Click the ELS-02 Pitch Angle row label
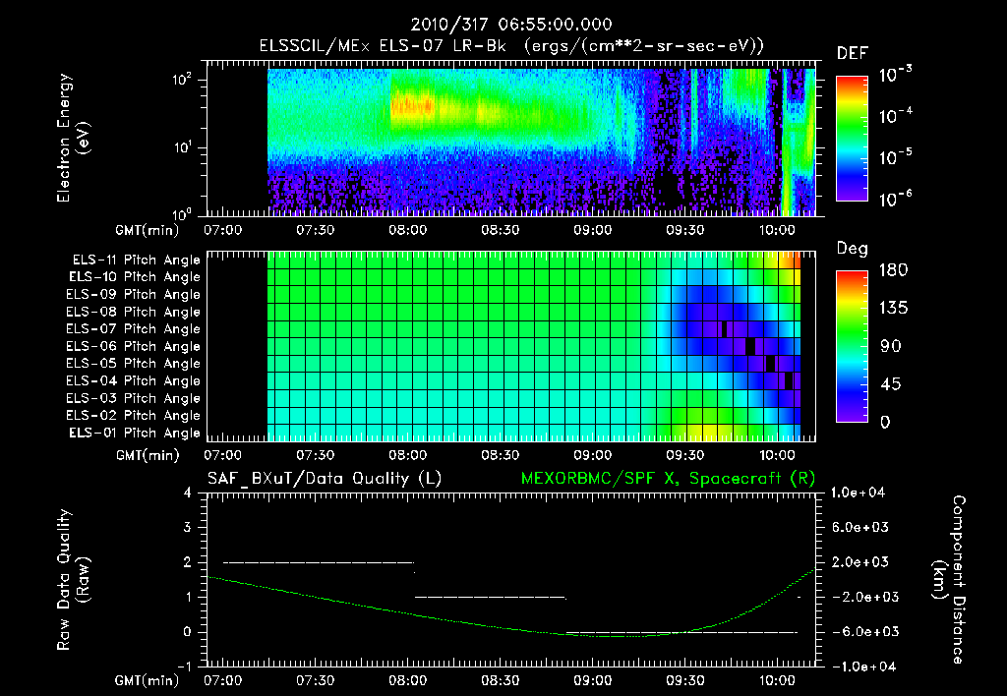The image size is (1007, 696). pyautogui.click(x=133, y=416)
